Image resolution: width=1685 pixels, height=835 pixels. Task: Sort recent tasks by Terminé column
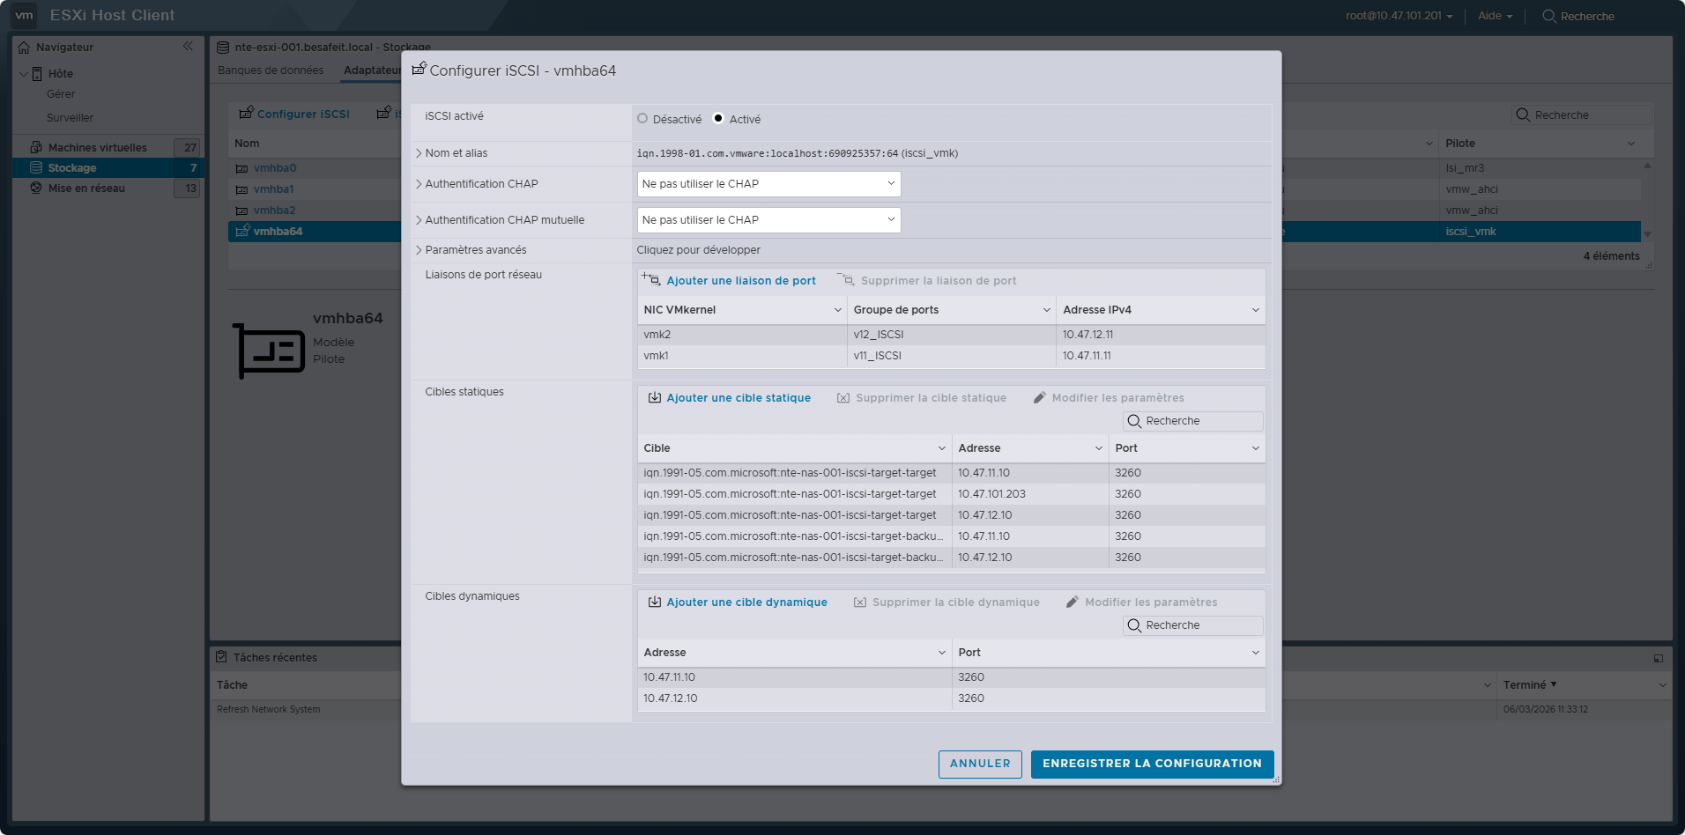(1530, 685)
